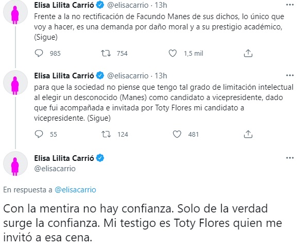Share the second tweet via share icon
The image size is (300, 246).
pyautogui.click(x=248, y=134)
